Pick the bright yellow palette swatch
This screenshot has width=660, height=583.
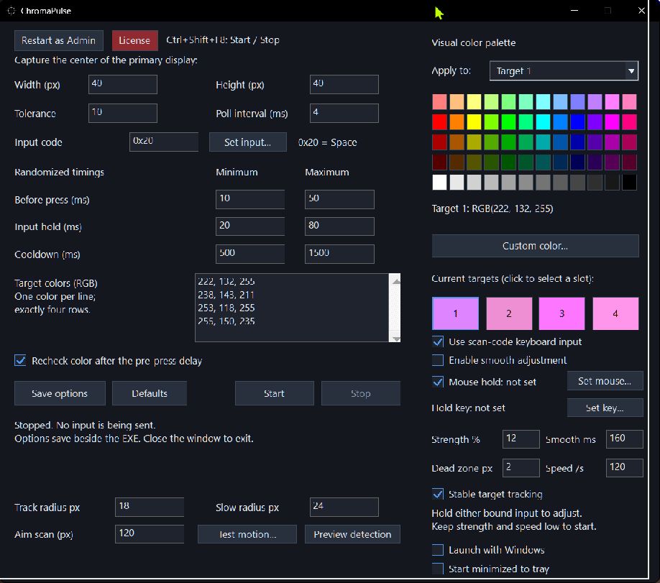(474, 122)
